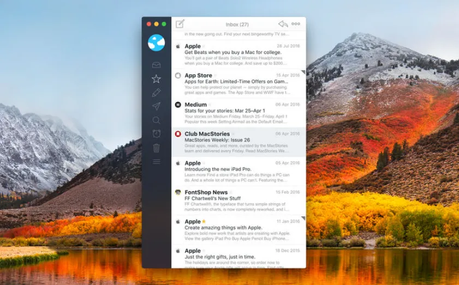The width and height of the screenshot is (459, 285).
Task: Open Snoozed alarm clock icon in sidebar
Action: click(x=156, y=134)
